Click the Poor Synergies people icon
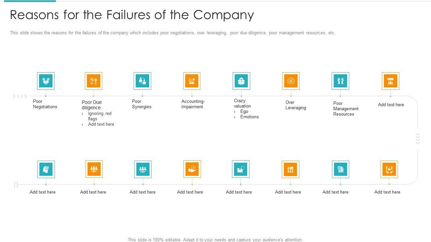 [142, 81]
